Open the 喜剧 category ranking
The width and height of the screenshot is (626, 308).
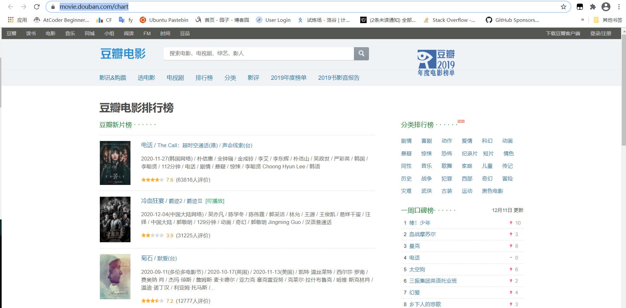tap(426, 141)
